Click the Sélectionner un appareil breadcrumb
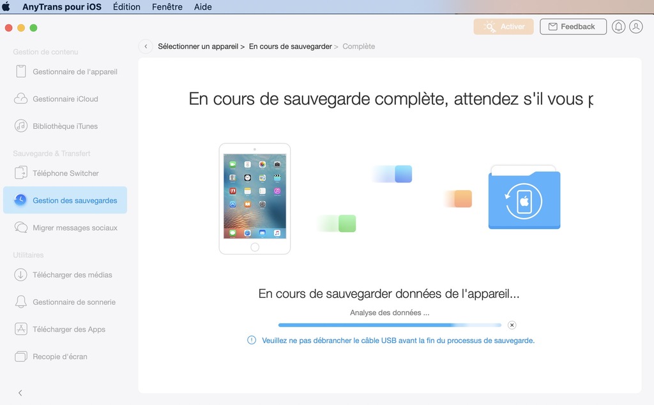 pos(198,47)
